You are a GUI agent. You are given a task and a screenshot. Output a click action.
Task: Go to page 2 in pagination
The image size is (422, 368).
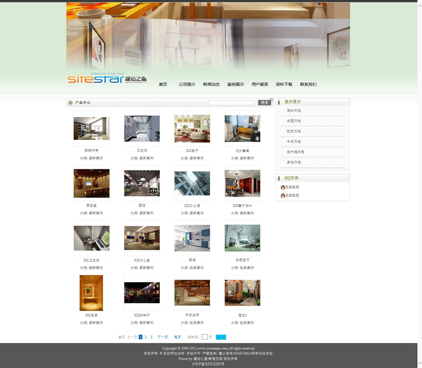pos(146,337)
